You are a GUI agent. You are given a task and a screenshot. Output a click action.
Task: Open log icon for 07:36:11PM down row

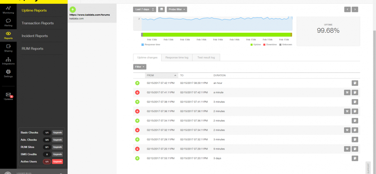click(x=355, y=111)
